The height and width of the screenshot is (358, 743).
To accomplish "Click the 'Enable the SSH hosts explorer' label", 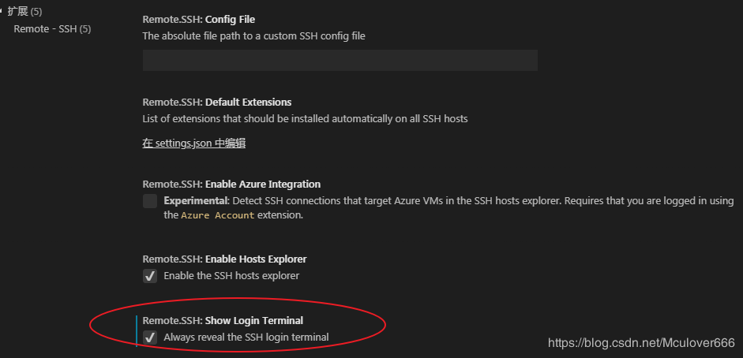I will click(x=231, y=276).
